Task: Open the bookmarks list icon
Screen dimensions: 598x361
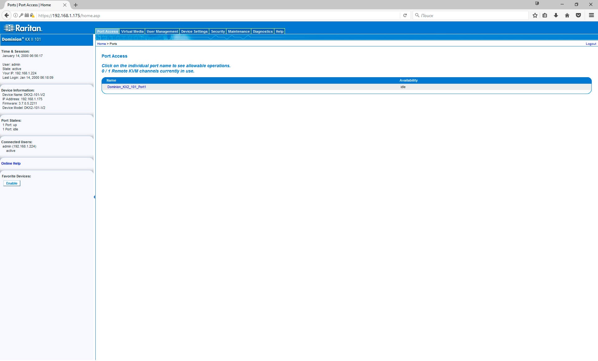Action: pos(545,15)
